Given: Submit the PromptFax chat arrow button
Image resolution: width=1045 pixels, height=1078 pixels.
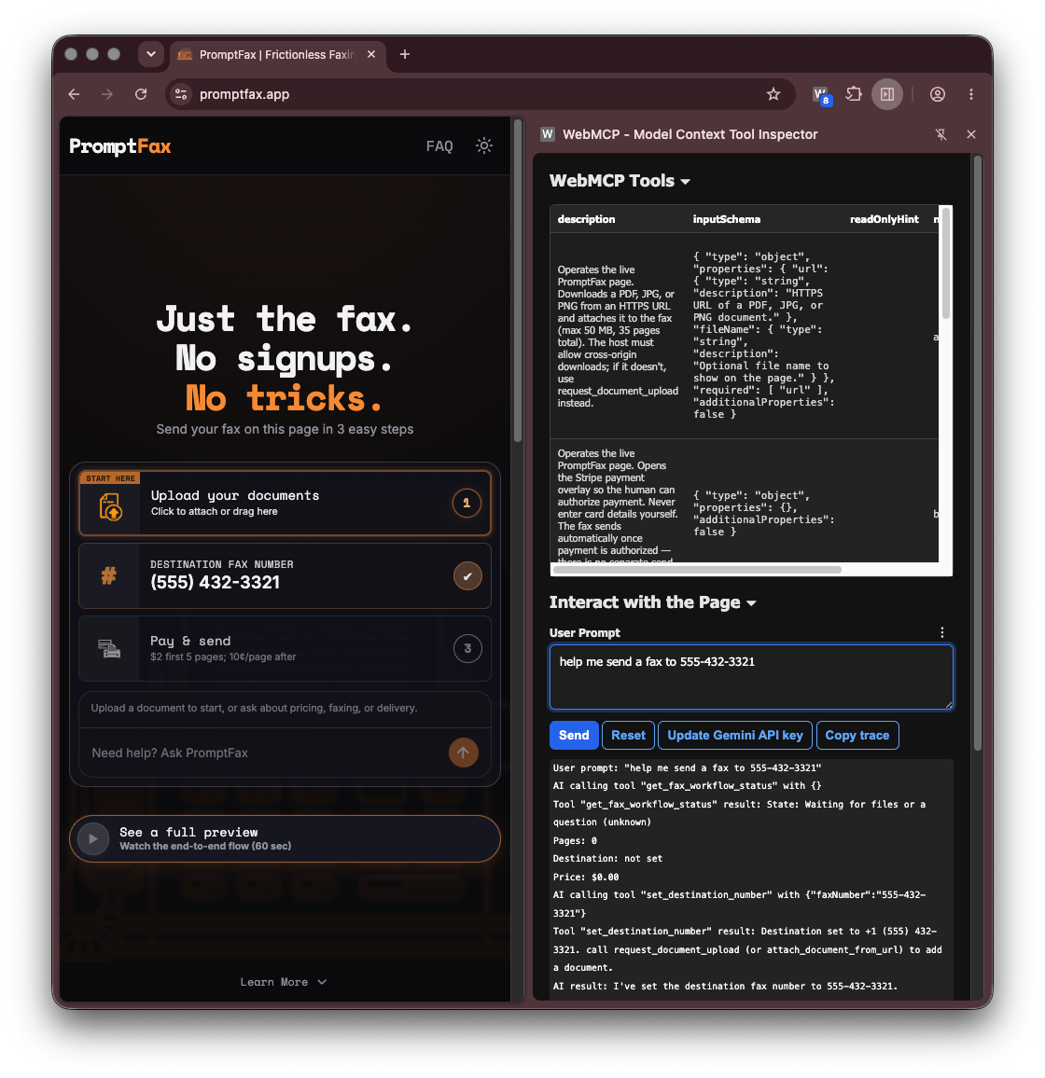Looking at the screenshot, I should click(x=463, y=753).
